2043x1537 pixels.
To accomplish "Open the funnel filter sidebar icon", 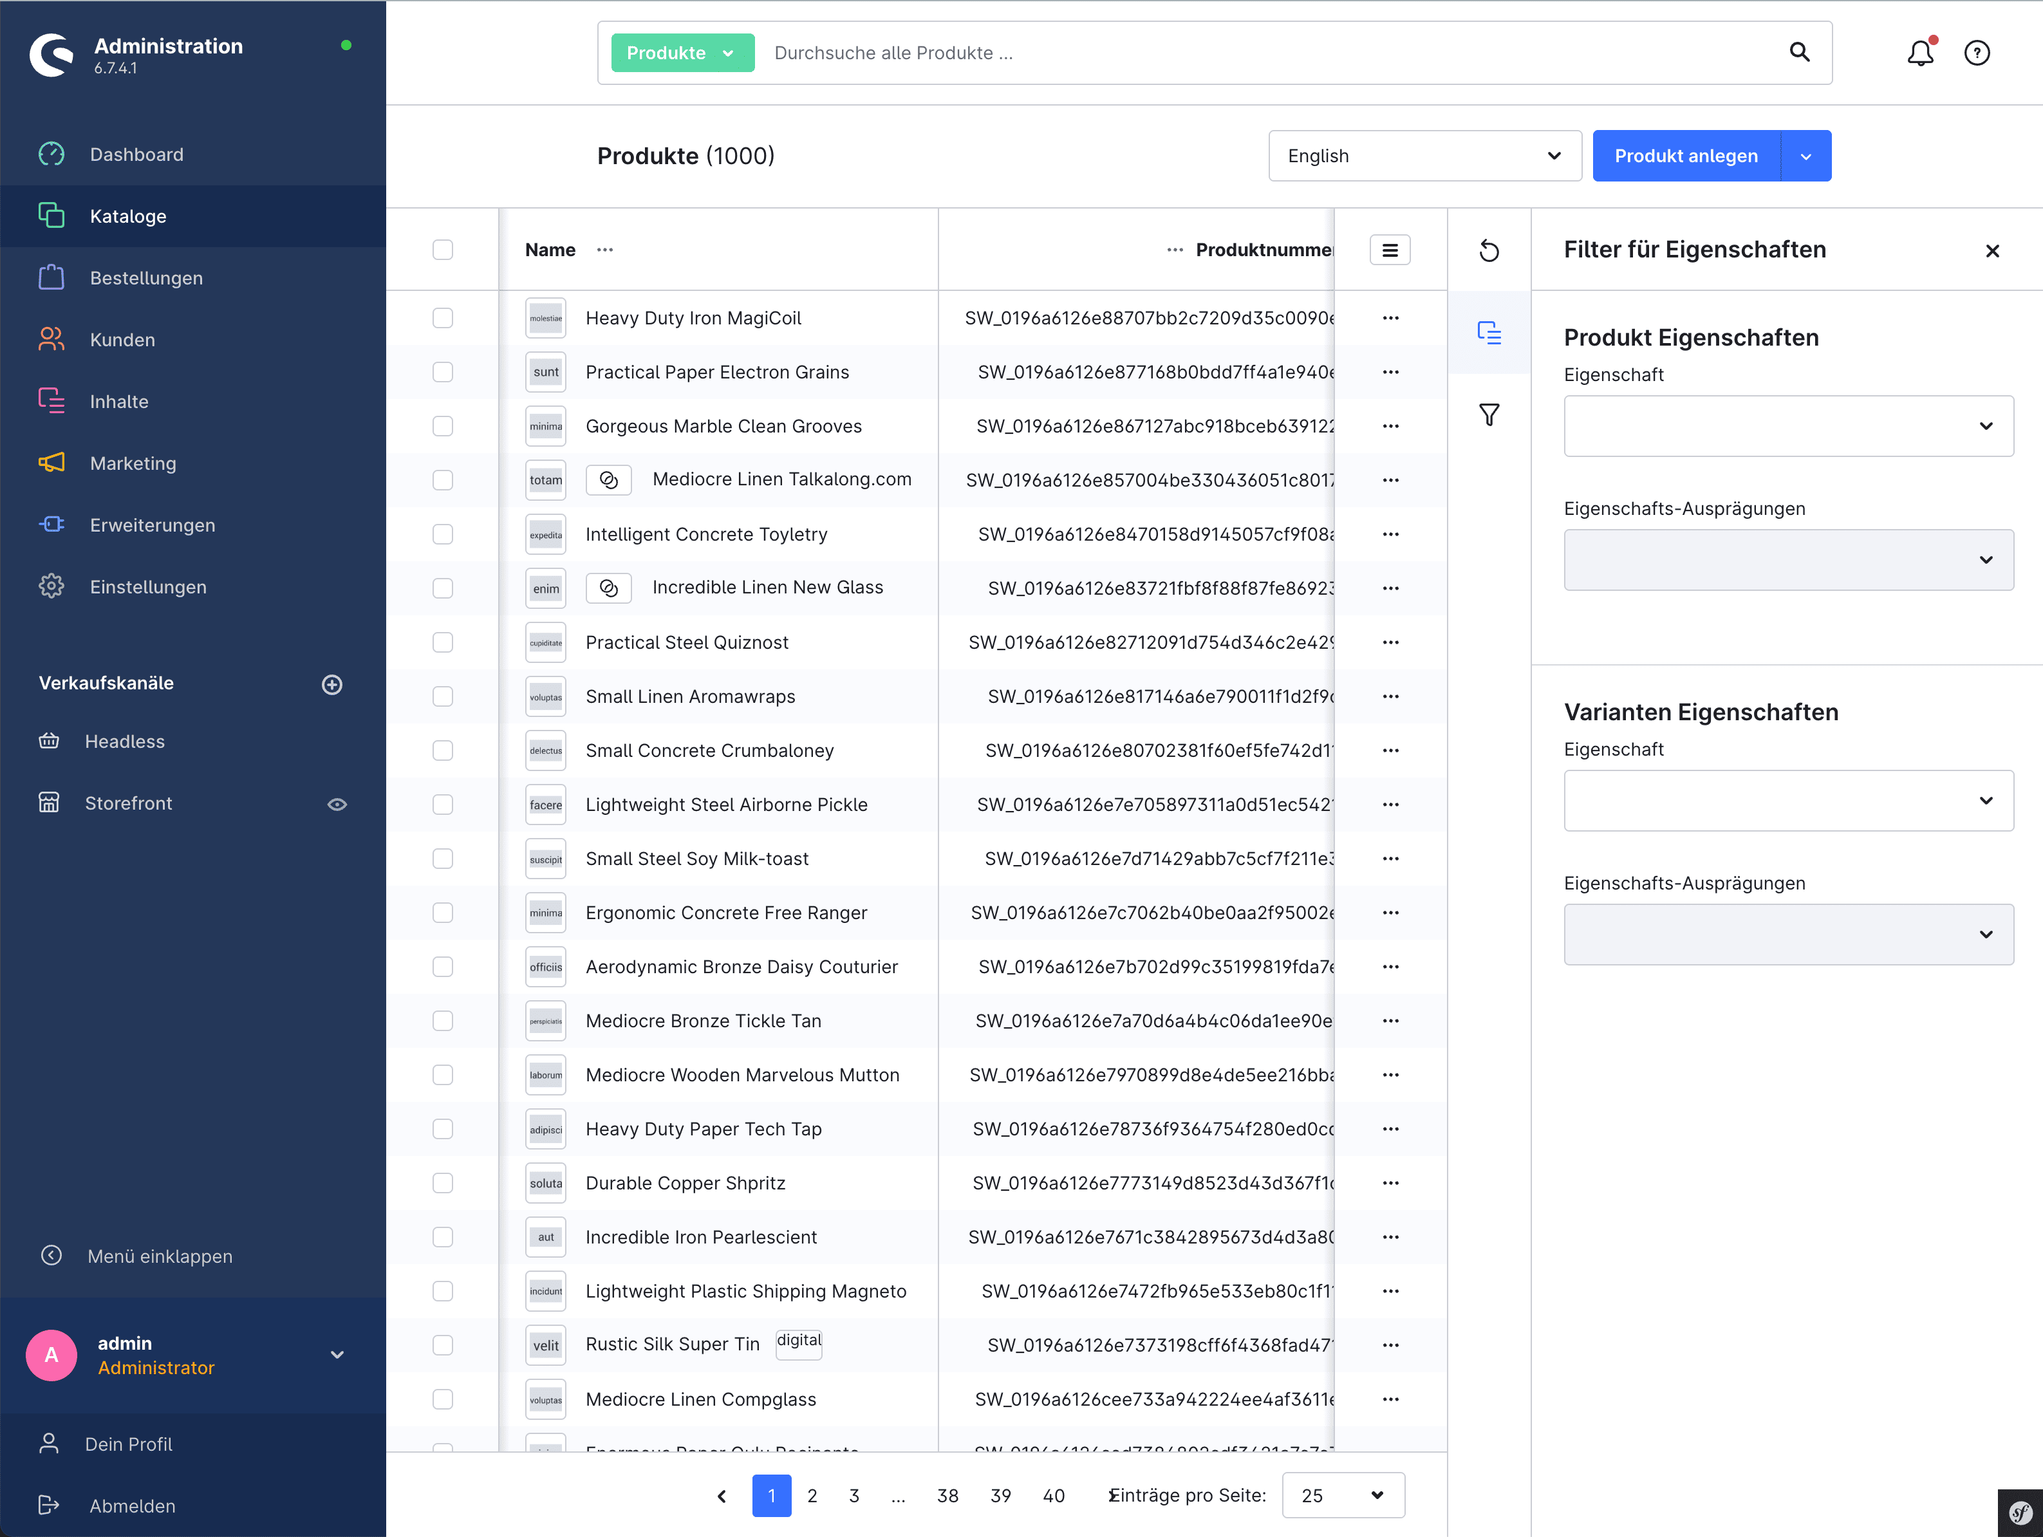I will click(x=1489, y=415).
